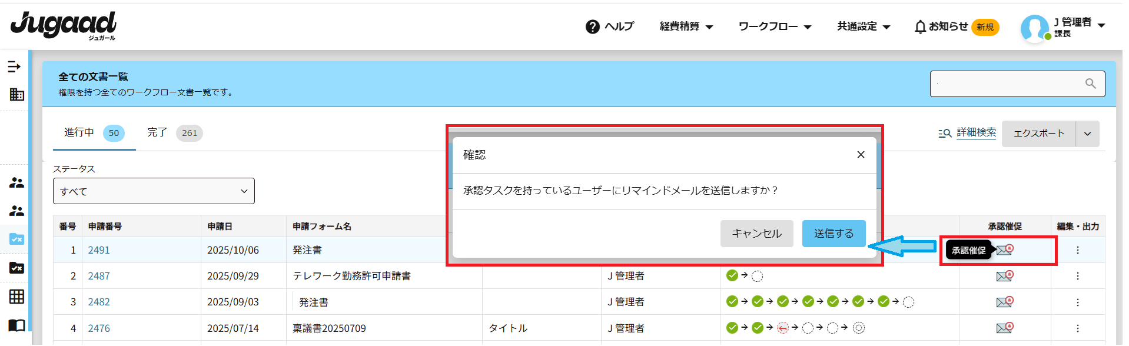Image resolution: width=1129 pixels, height=346 pixels.
Task: Click the approval reminder mail icon for 2476
Action: (1004, 328)
